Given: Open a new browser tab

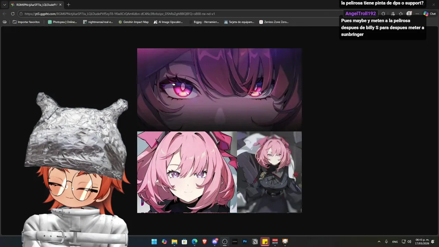Looking at the screenshot, I should [x=68, y=5].
